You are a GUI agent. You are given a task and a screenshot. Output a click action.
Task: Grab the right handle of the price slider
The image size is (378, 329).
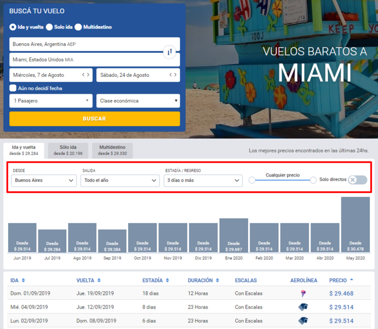click(313, 180)
